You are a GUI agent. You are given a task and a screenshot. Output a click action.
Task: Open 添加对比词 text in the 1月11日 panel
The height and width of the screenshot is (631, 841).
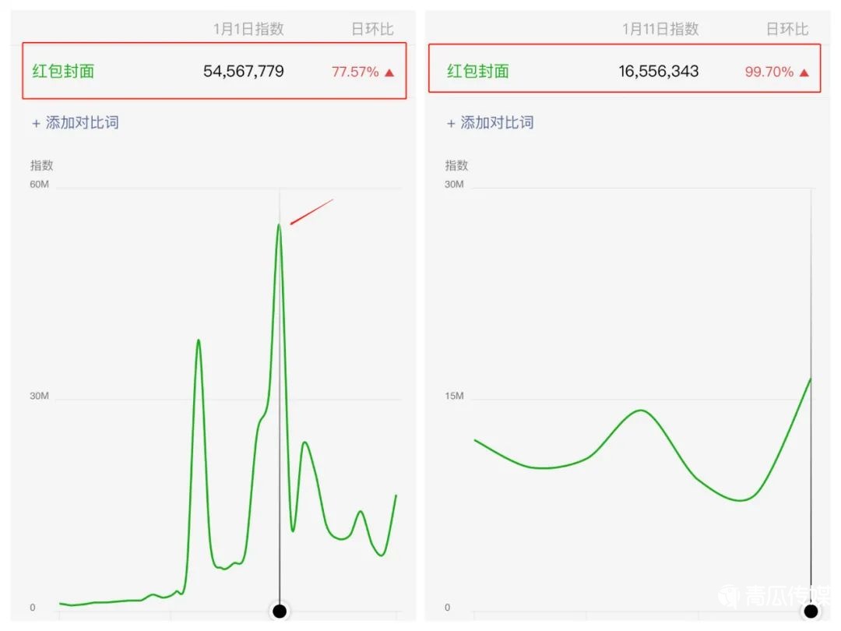coord(498,122)
